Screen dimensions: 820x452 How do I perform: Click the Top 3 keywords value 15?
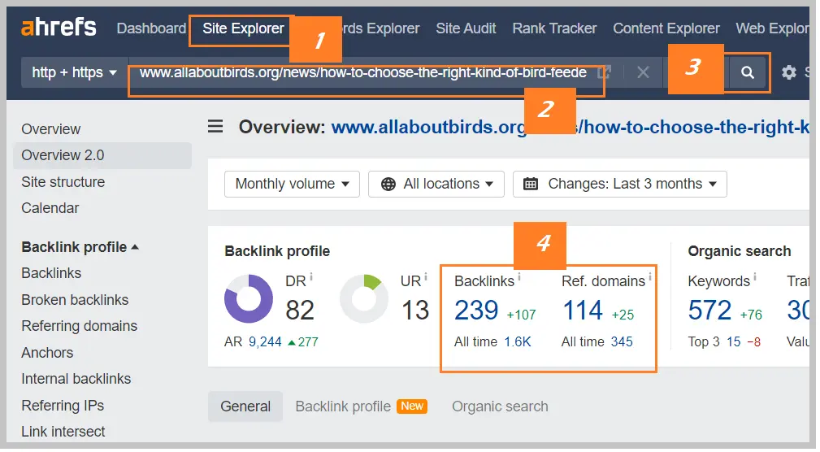coord(734,342)
